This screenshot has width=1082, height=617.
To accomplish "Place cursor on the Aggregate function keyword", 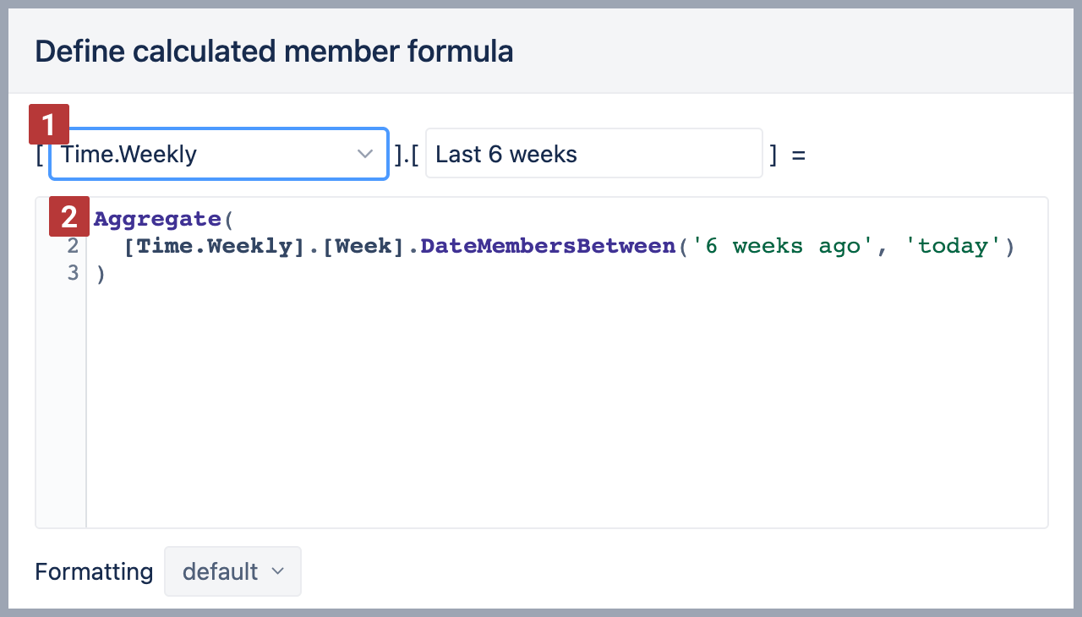I will coord(156,219).
